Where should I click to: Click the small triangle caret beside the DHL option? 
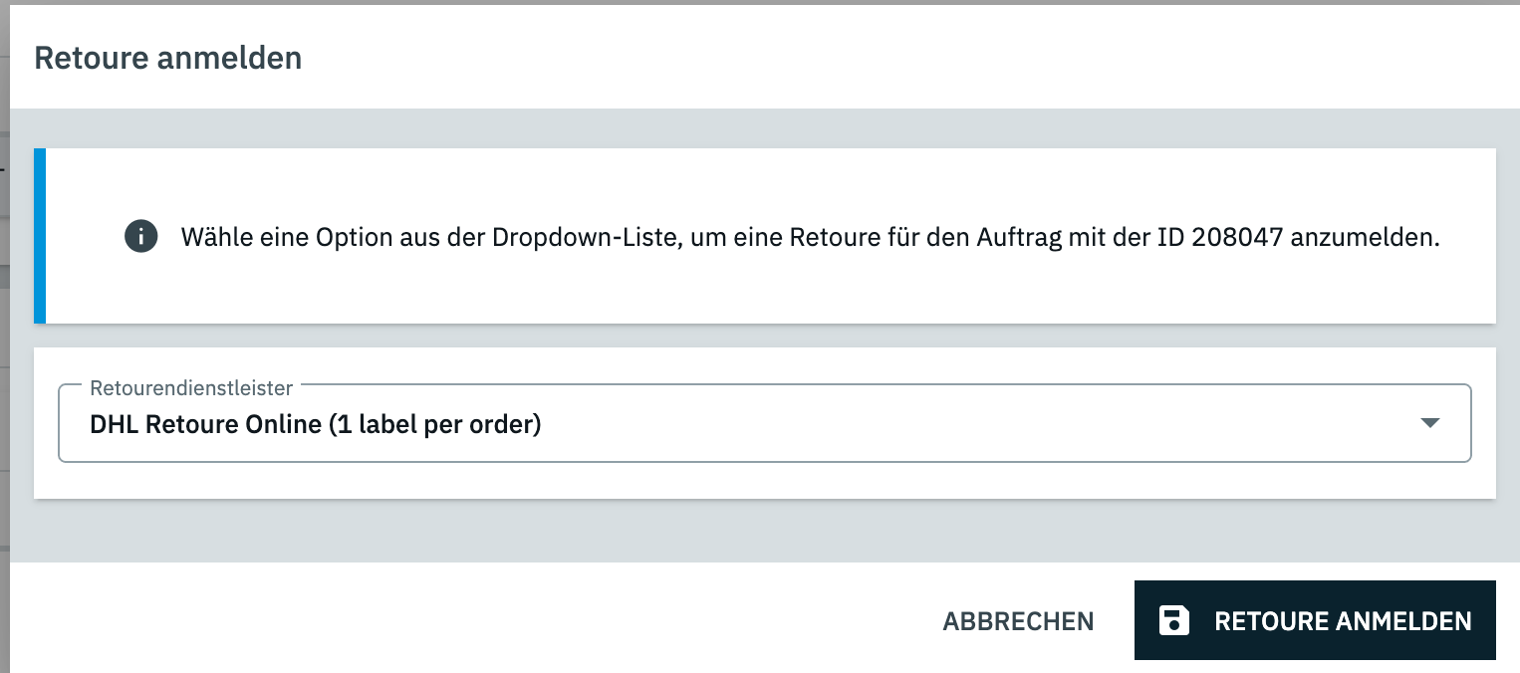[1429, 423]
